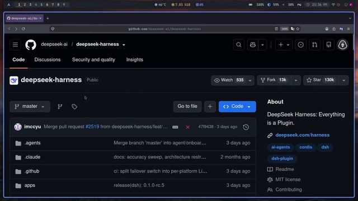Select the ai-agents topic tag
Screen dimensions: 358x201
[281, 147]
